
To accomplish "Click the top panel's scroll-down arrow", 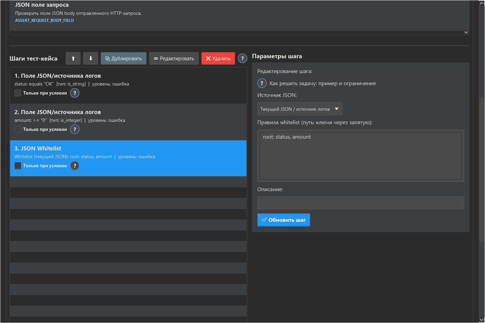I will (x=466, y=33).
